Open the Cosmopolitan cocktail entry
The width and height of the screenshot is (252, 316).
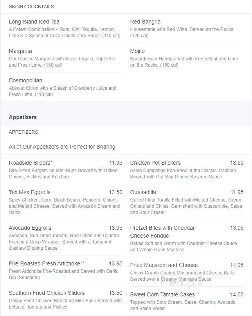coord(25,80)
